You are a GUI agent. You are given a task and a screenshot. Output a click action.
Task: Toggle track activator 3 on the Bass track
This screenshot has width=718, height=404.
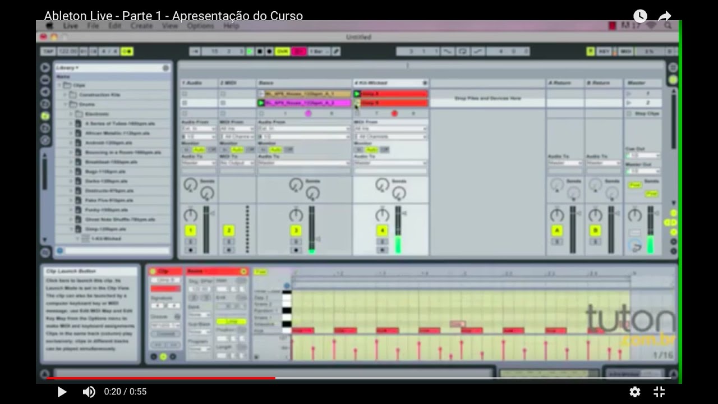296,231
